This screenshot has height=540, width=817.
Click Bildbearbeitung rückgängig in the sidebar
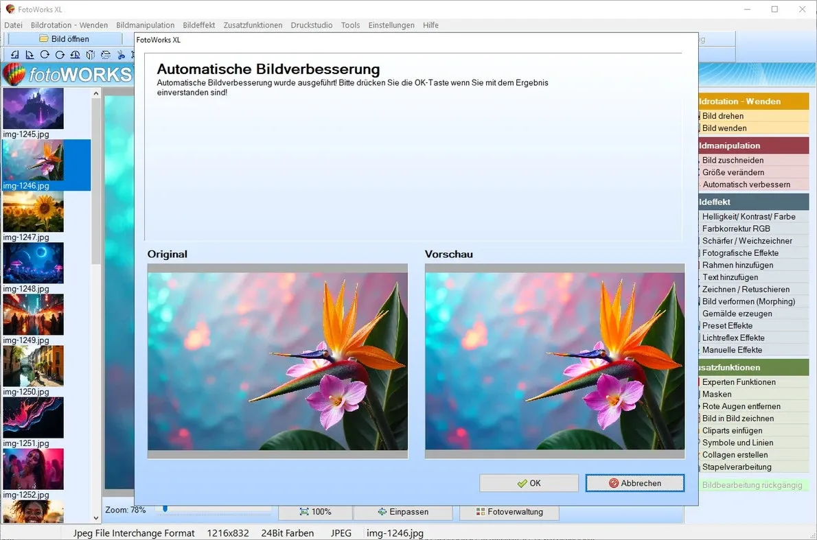tap(752, 484)
